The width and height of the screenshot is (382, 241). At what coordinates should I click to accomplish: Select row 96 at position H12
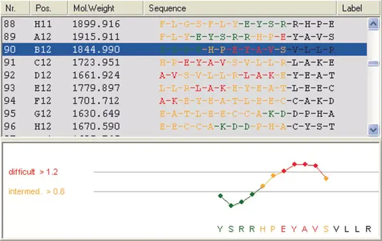tap(185, 127)
